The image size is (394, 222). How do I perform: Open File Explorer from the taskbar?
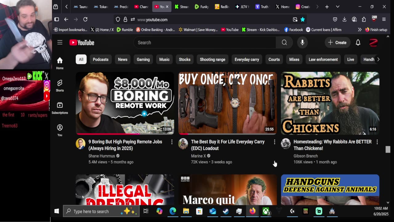pyautogui.click(x=186, y=211)
